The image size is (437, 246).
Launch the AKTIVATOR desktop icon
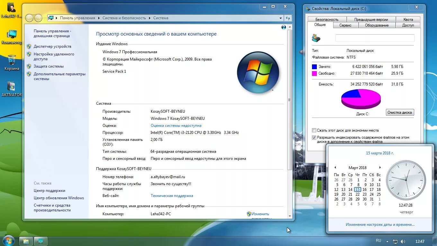(12, 89)
